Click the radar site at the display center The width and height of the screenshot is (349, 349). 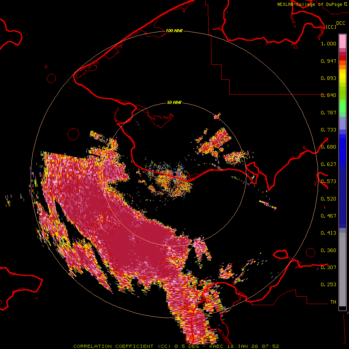click(175, 174)
